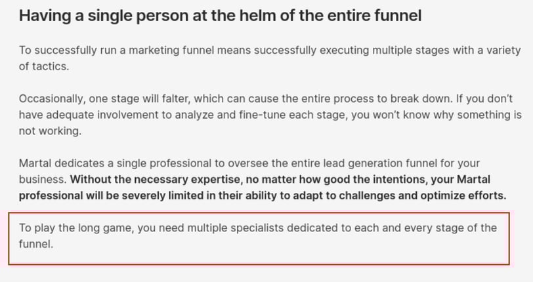Click "Martal dedicates" at the third paragraph start
The width and height of the screenshot is (533, 282).
pyautogui.click(x=62, y=163)
